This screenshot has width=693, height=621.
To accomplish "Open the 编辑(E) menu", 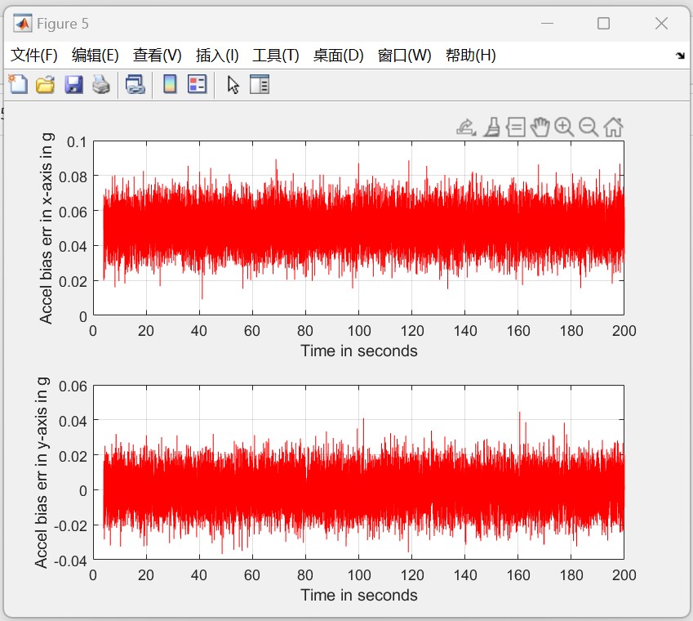I will 95,56.
